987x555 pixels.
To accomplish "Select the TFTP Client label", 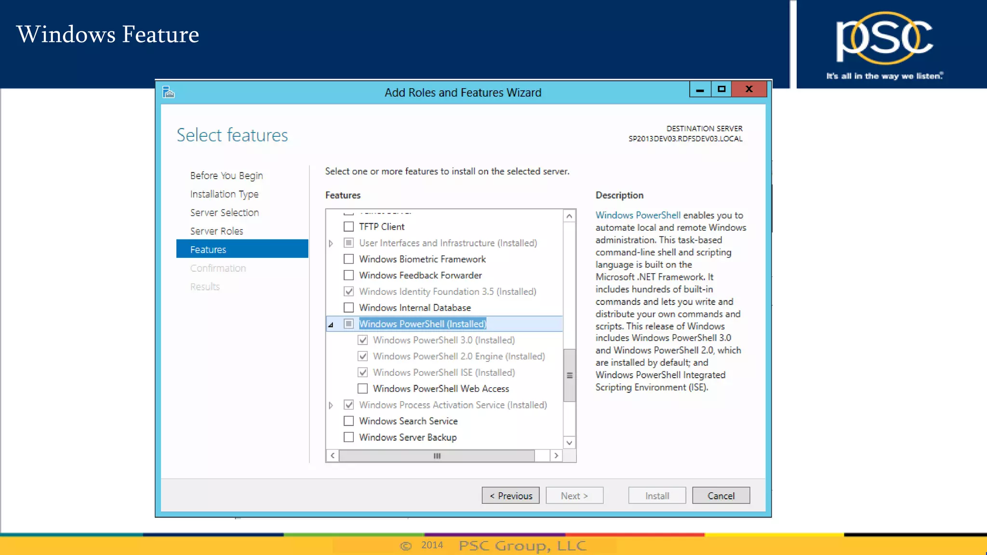I will 382,227.
